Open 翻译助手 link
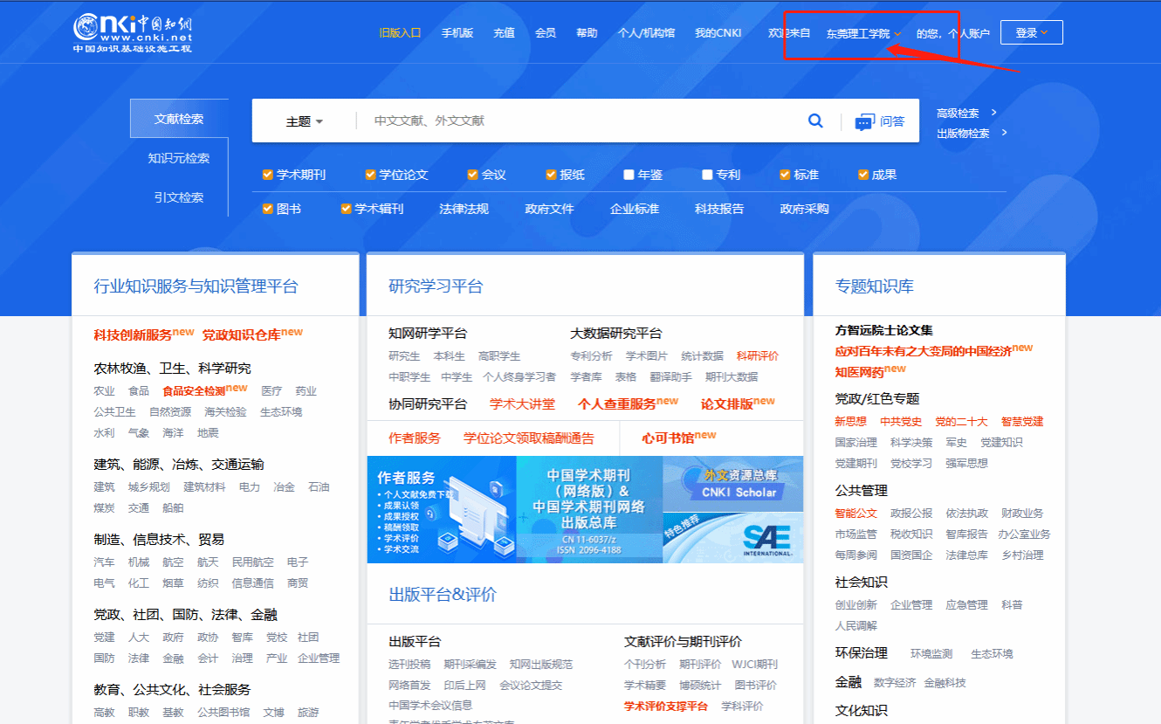The image size is (1161, 724). (670, 377)
